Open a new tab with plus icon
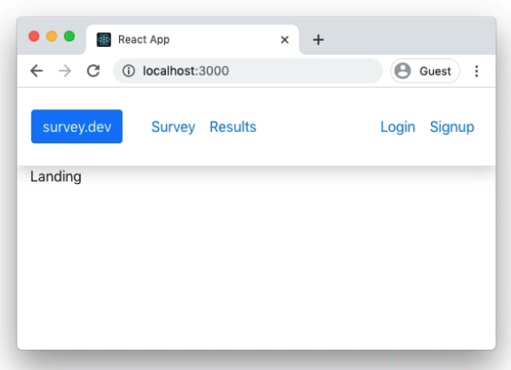This screenshot has height=370, width=511. [318, 40]
